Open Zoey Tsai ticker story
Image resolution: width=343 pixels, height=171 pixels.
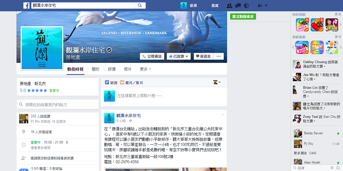click(317, 119)
